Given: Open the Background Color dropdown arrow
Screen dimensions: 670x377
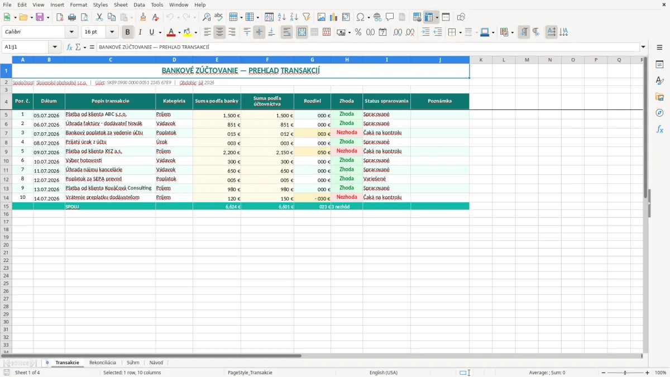Looking at the screenshot, I should coord(195,32).
